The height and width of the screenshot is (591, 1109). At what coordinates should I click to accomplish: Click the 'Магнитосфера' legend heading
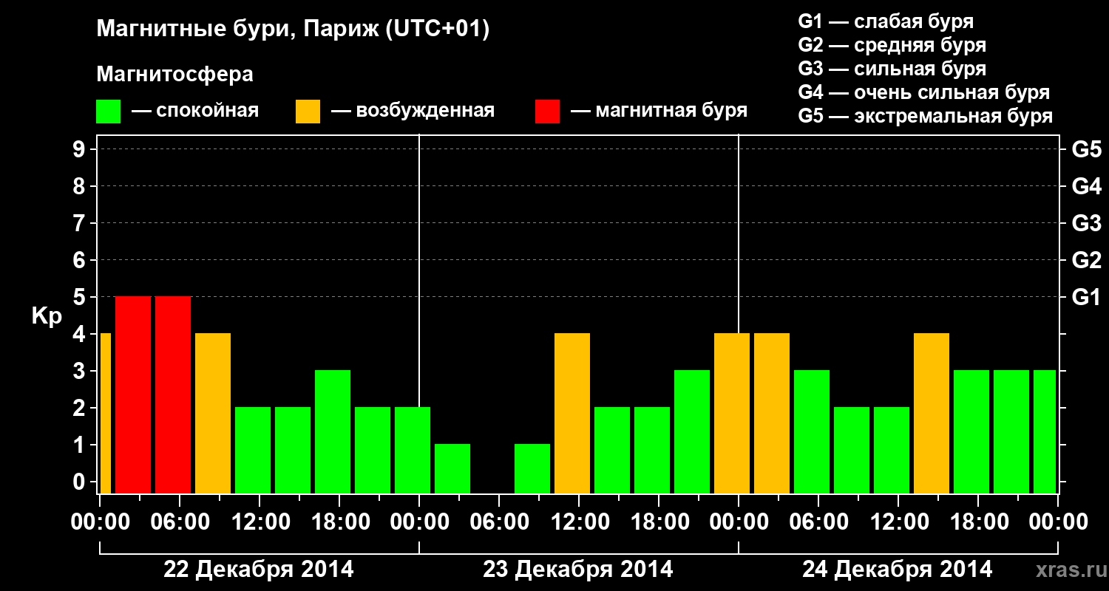(175, 75)
